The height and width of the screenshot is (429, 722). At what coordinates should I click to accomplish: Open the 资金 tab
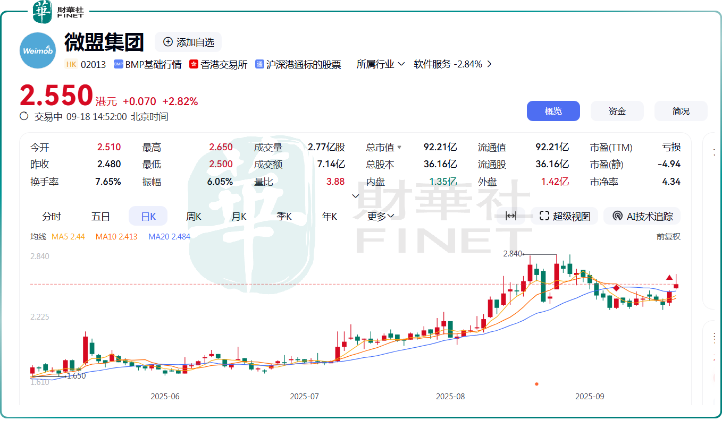[617, 111]
